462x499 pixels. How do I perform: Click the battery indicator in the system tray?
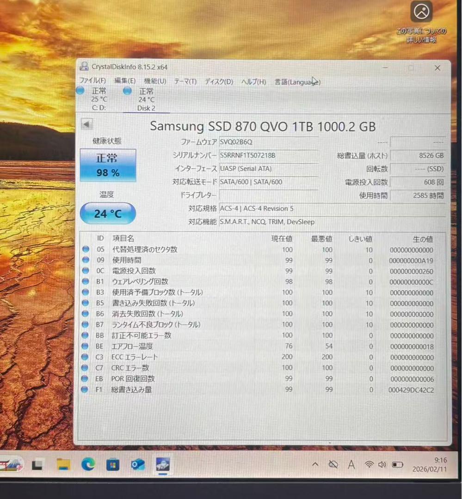(x=396, y=465)
